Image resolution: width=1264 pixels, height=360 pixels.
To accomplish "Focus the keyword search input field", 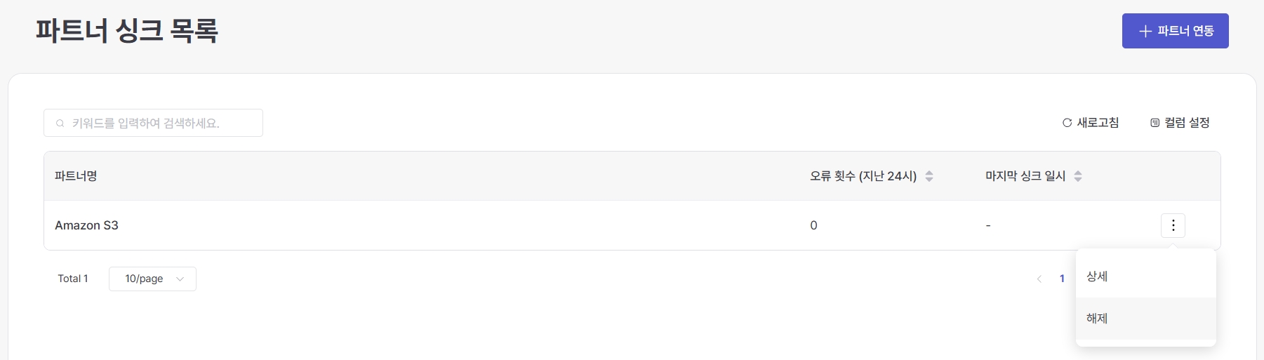I will [x=161, y=123].
